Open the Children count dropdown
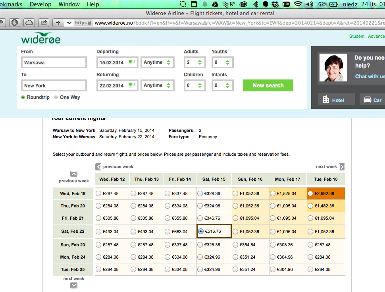The image size is (385, 292). tap(194, 85)
